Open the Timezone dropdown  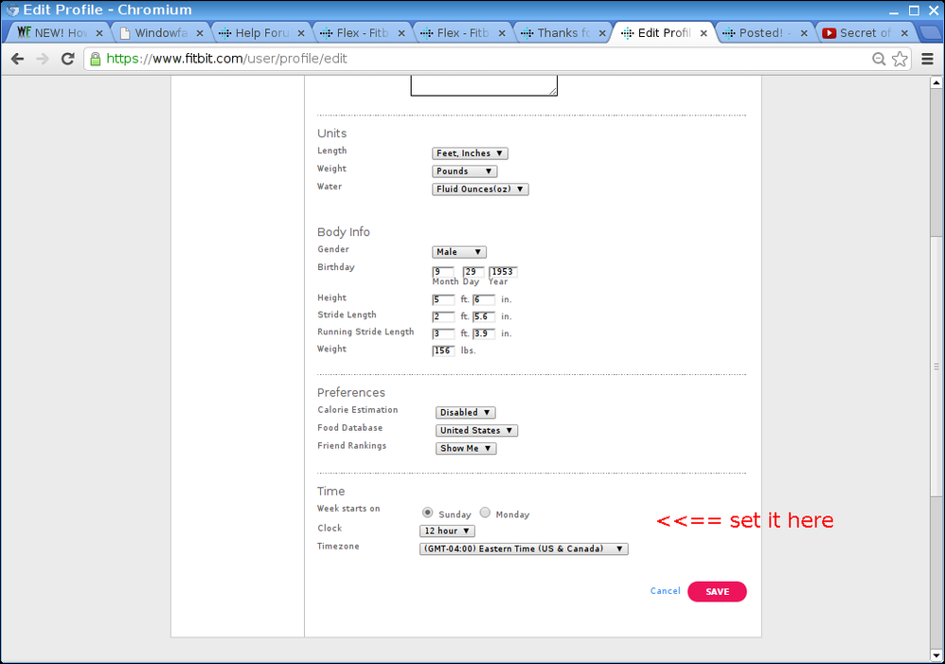pos(524,548)
